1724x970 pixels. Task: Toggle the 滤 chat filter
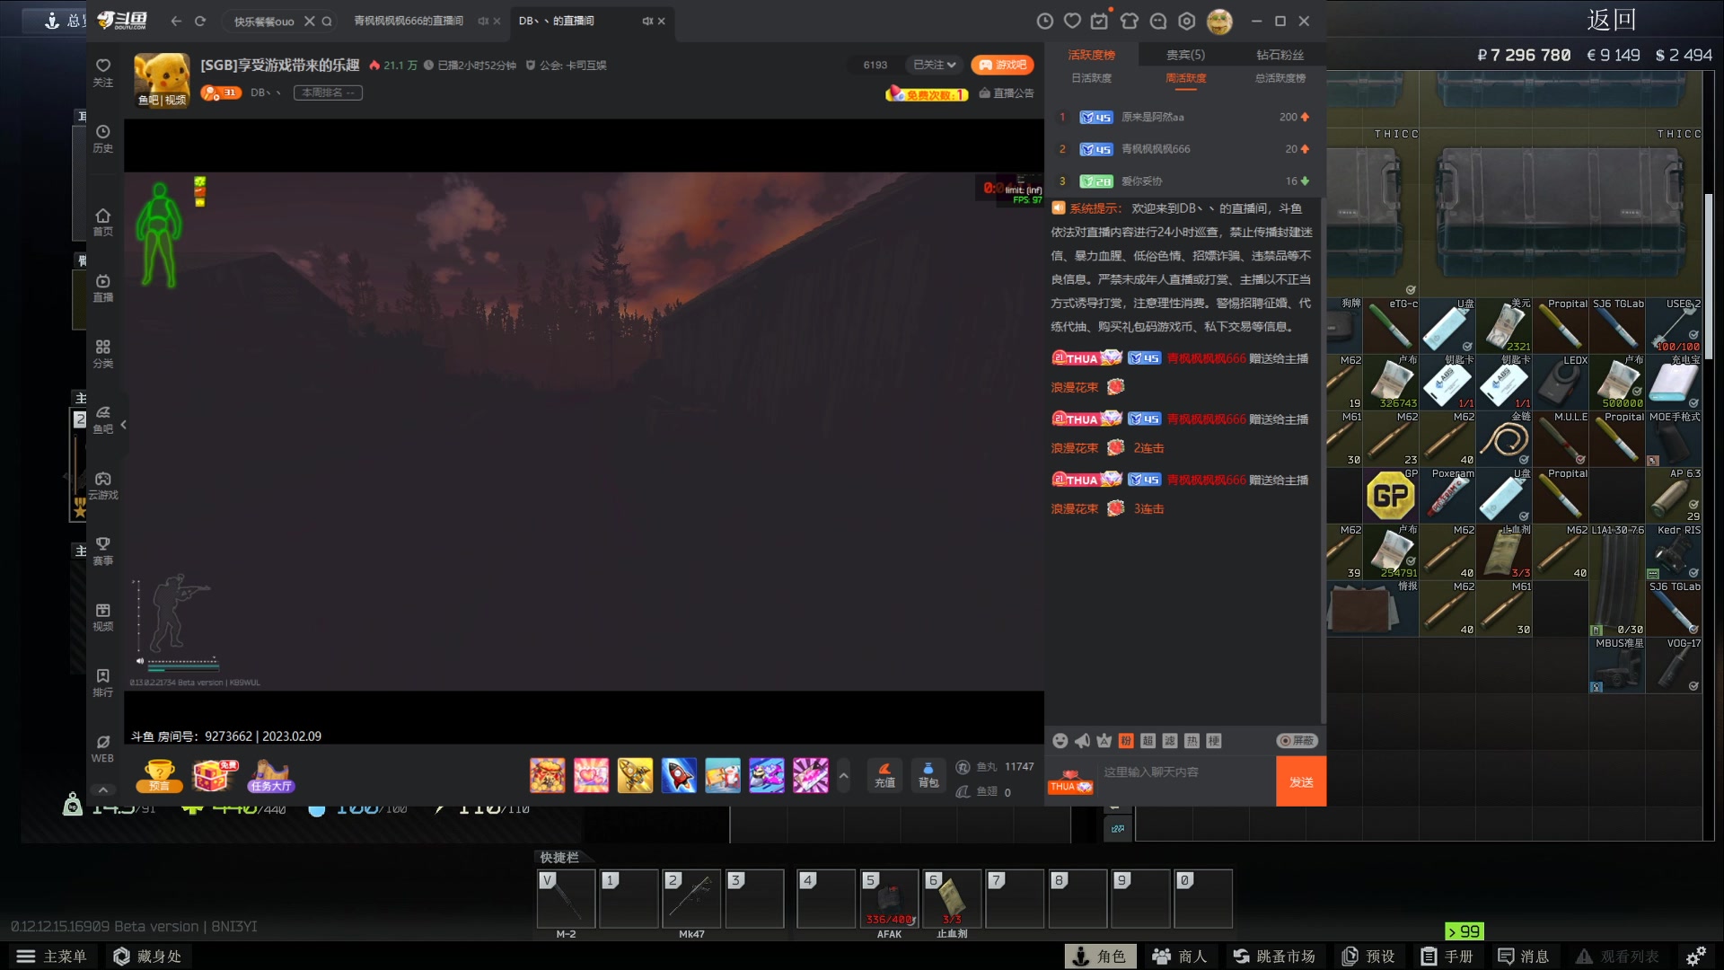[1170, 741]
